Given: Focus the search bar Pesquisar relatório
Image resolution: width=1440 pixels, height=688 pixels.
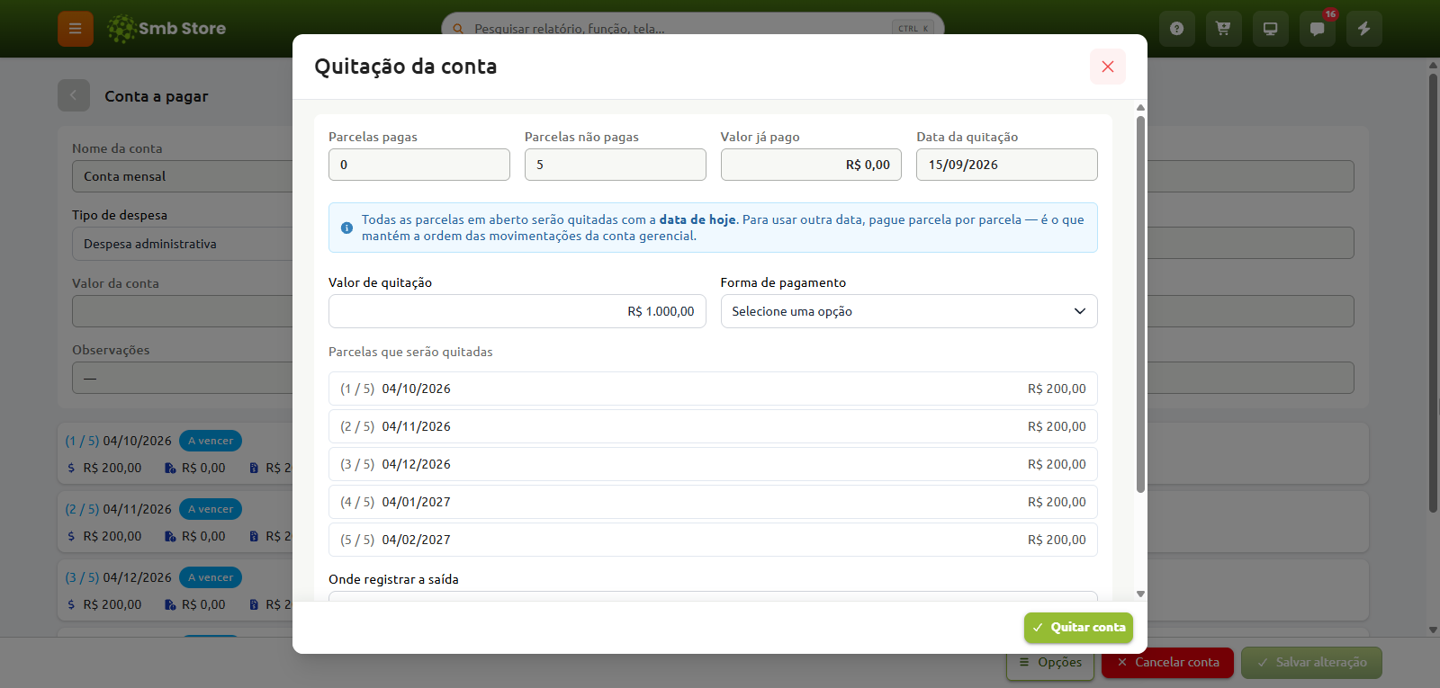Looking at the screenshot, I should coord(693,29).
